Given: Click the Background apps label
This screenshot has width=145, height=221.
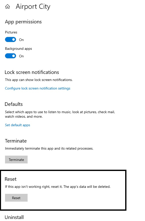Looking at the screenshot, I should click(x=18, y=49).
